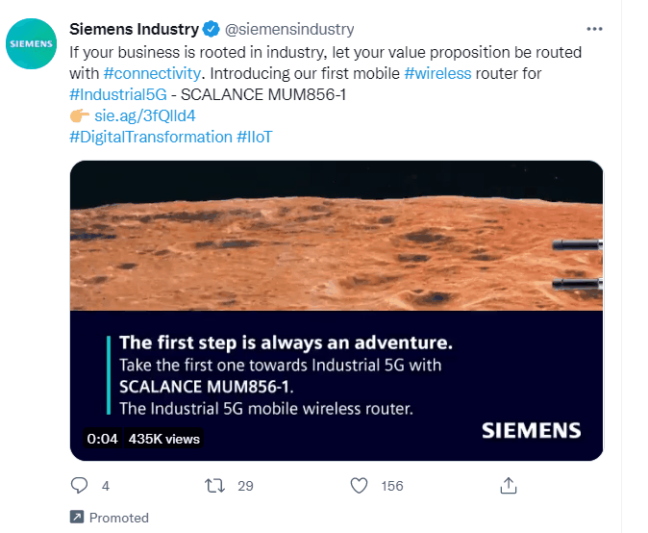Open the #IIoT hashtag
Screen dimensions: 648x533
pos(254,137)
